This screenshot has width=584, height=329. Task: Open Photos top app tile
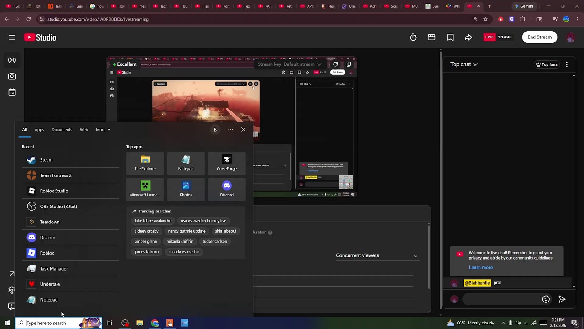[x=186, y=189]
